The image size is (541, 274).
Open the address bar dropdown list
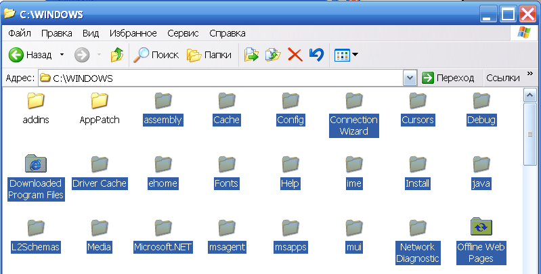(x=410, y=78)
